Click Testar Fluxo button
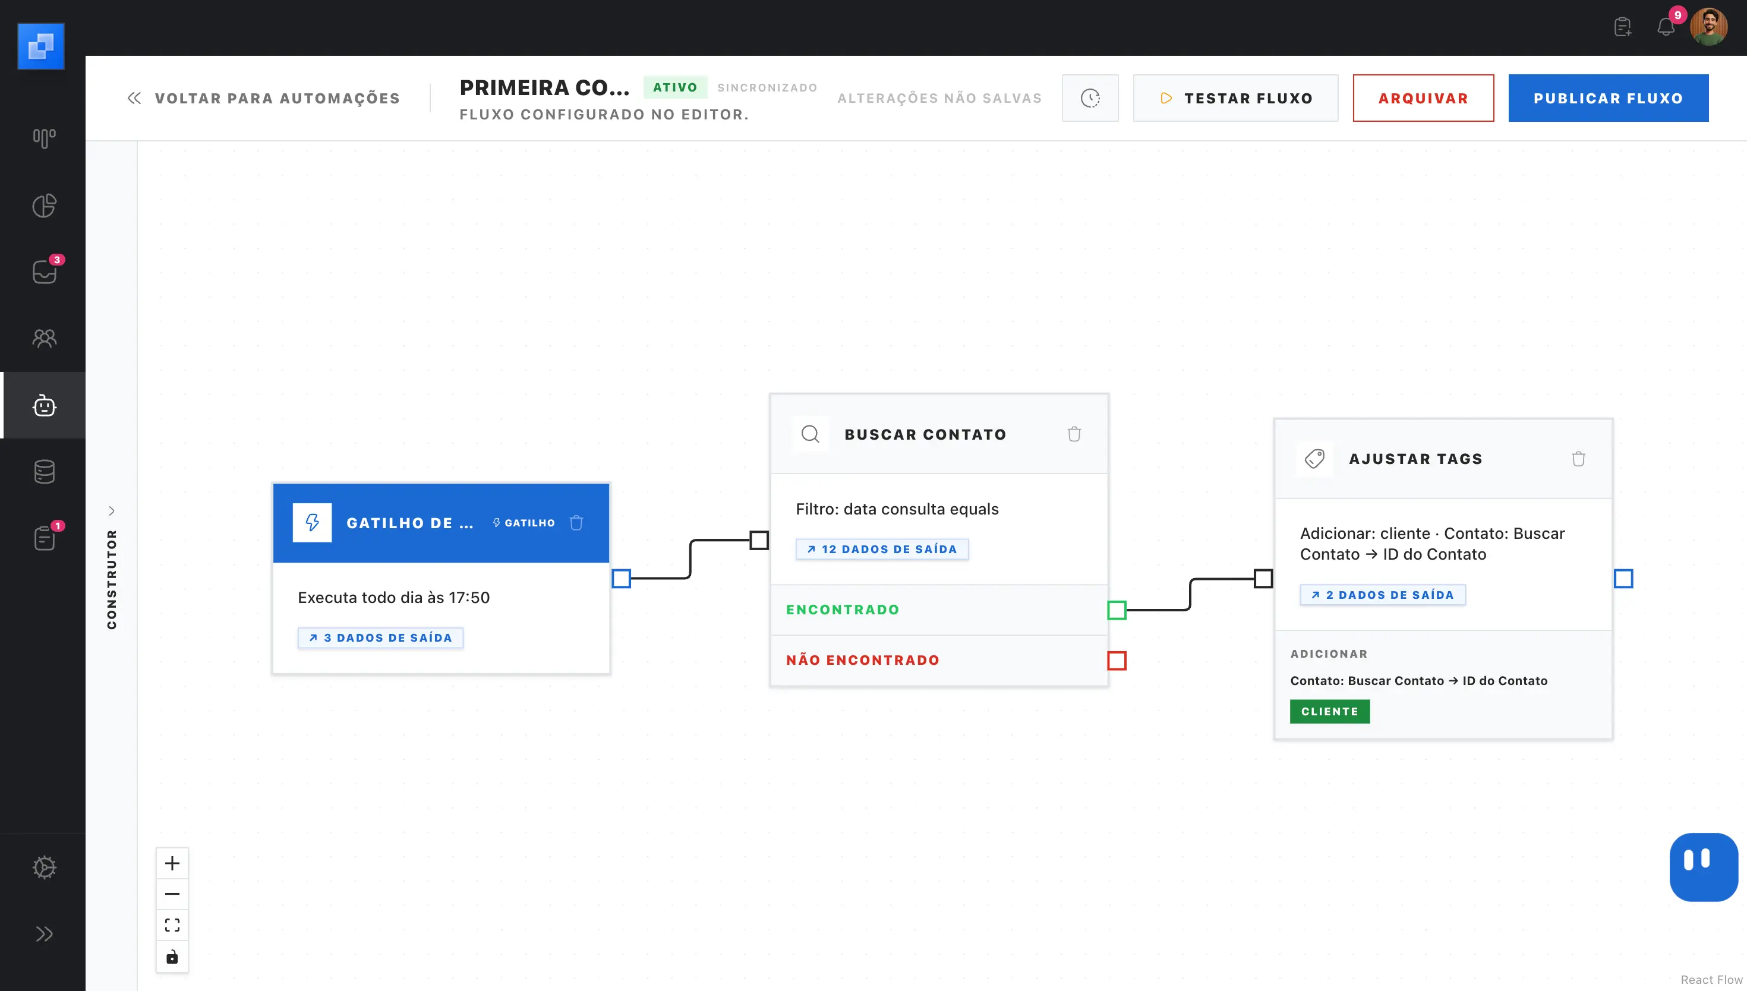Viewport: 1747px width, 991px height. pyautogui.click(x=1236, y=98)
